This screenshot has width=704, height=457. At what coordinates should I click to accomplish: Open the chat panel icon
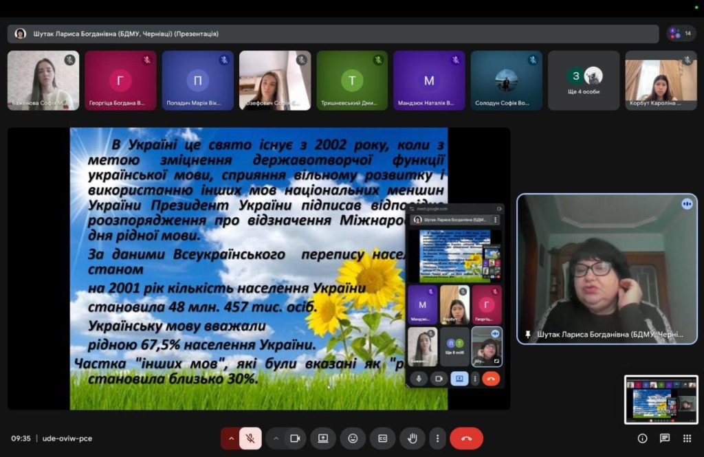pos(665,438)
